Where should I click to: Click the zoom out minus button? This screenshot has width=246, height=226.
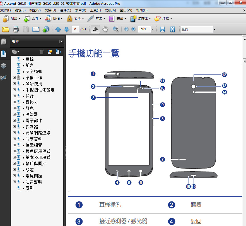[x=126, y=29]
